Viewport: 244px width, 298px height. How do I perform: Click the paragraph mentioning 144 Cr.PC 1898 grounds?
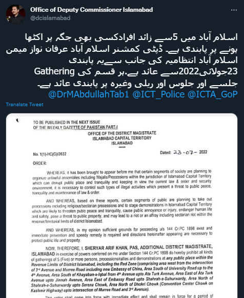point(121,234)
